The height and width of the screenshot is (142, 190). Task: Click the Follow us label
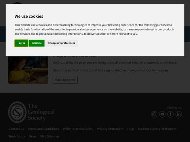pyautogui.click(x=175, y=108)
